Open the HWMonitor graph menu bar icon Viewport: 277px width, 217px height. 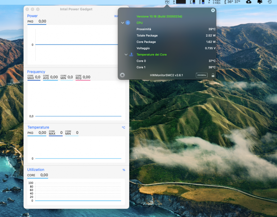pyautogui.click(x=168, y=2)
